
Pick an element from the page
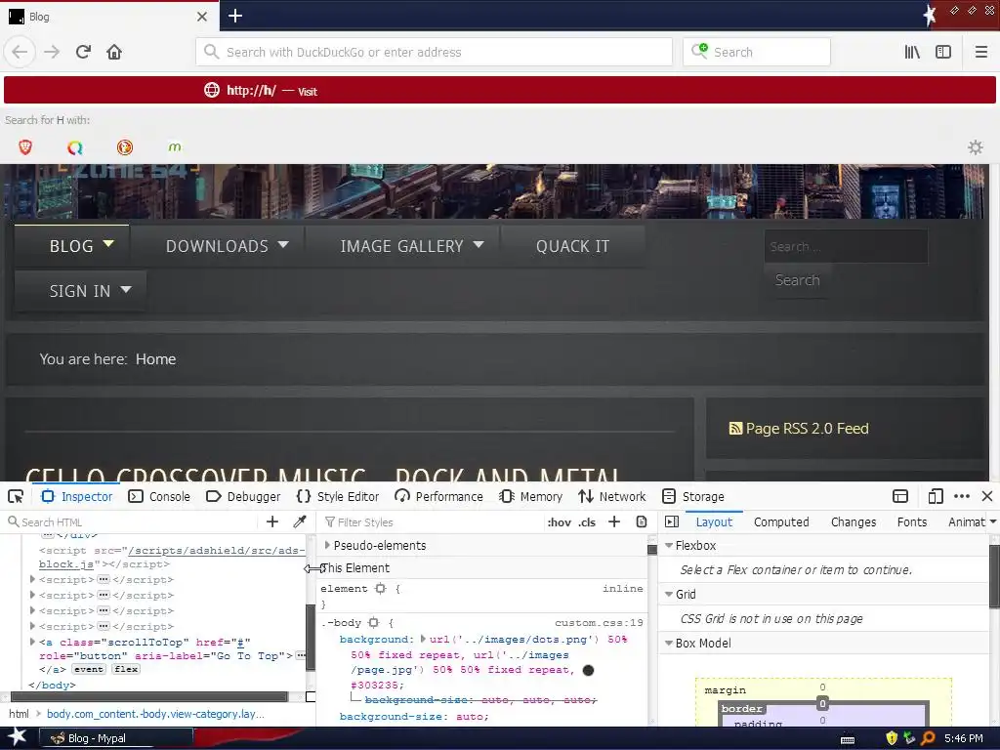[x=16, y=496]
